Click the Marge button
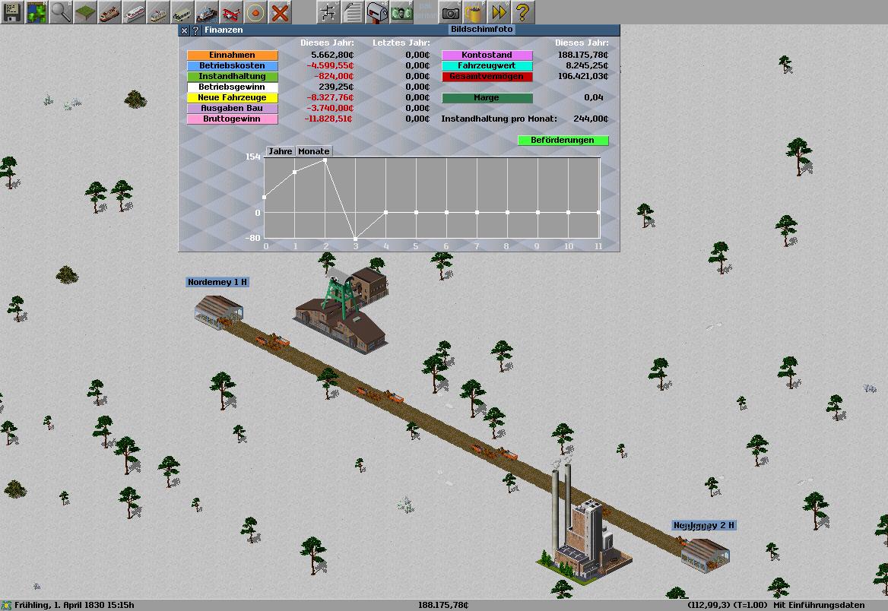 [487, 98]
